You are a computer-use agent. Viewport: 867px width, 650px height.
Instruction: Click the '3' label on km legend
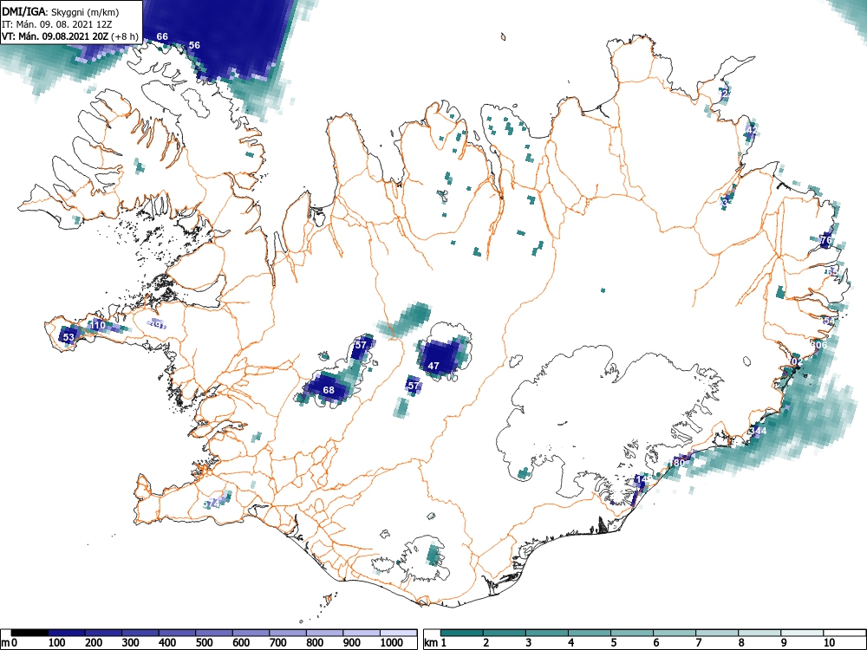[x=529, y=642]
